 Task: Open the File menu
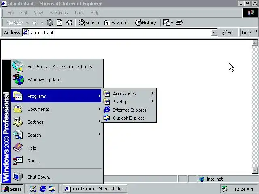[11, 13]
